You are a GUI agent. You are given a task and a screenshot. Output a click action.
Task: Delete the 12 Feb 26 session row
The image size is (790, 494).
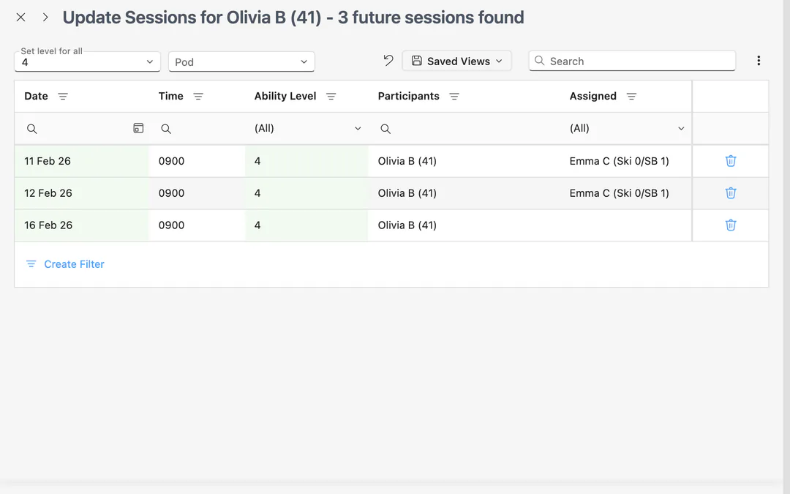coord(731,193)
